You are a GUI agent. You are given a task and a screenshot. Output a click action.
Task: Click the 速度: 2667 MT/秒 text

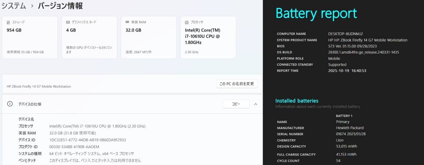(139, 52)
